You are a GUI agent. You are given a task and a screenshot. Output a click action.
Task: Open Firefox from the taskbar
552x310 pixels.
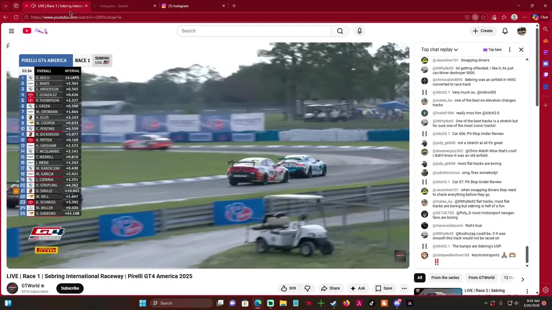coord(346,303)
